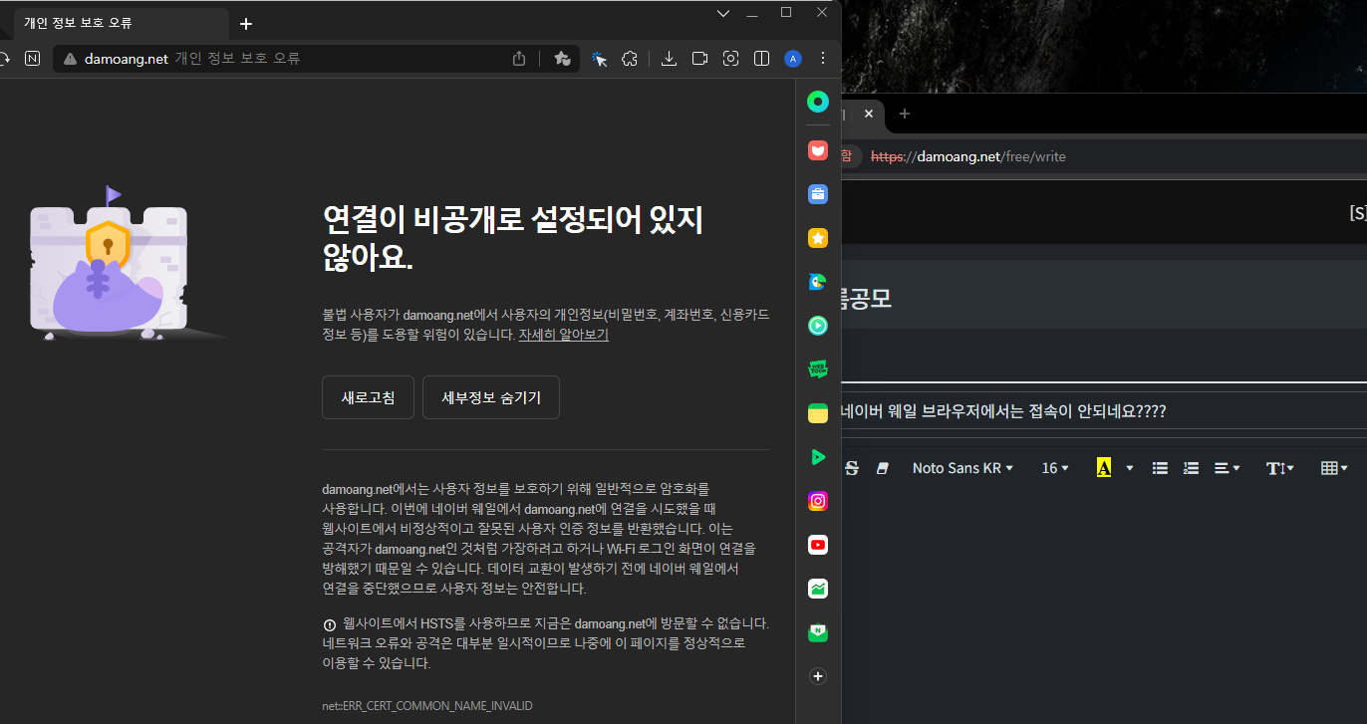Toggle strikethrough text formatting
The height and width of the screenshot is (724, 1367).
[x=851, y=468]
